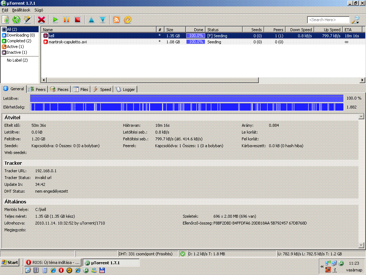The height and width of the screenshot is (275, 366).
Task: Sort by the Down Speed column header
Action: 300,30
